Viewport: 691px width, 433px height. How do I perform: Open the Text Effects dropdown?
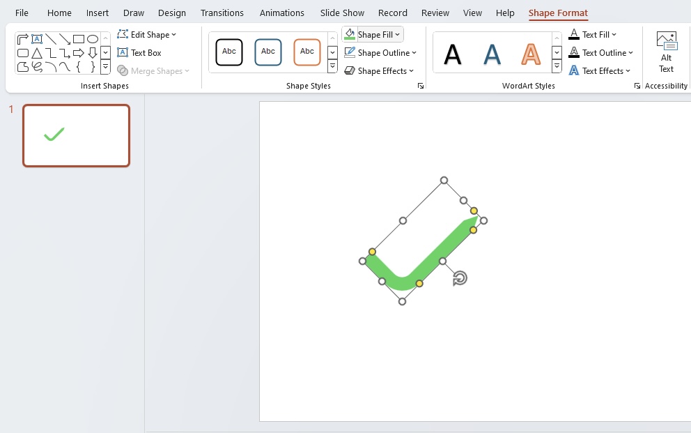pos(600,71)
